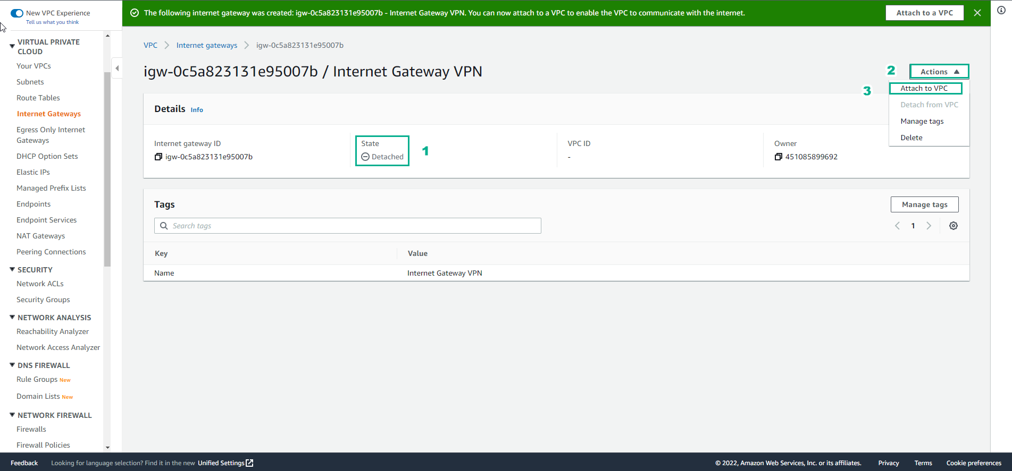Collapse Virtual Private Cloud section

(x=12, y=46)
